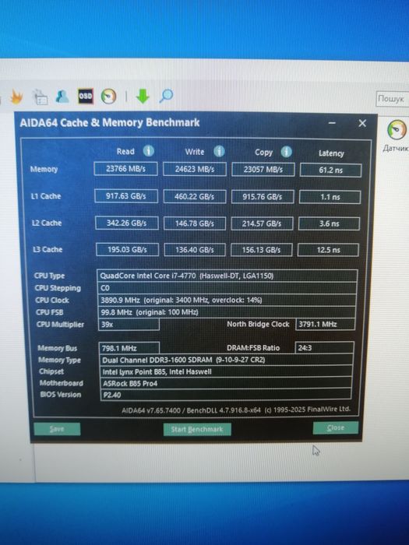
Task: Select L2 latency 3.6 ns
Action: 329,223
